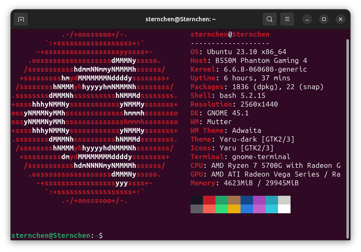Click the Theme line Yaru-dark [GTK2/3]
This screenshot has height=252, width=361.
(x=243, y=139)
